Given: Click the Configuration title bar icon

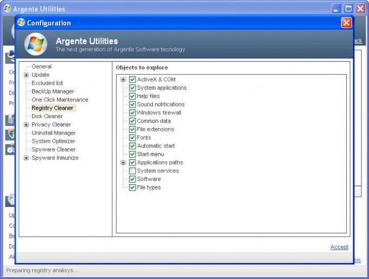Looking at the screenshot, I should pos(21,22).
